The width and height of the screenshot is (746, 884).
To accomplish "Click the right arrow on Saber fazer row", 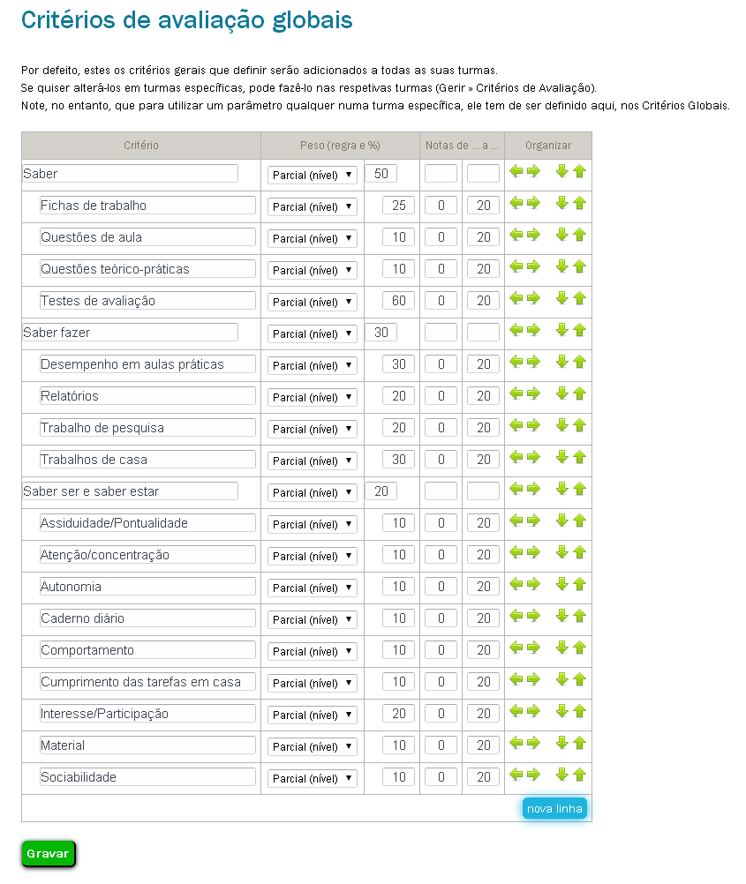I will click(x=533, y=330).
